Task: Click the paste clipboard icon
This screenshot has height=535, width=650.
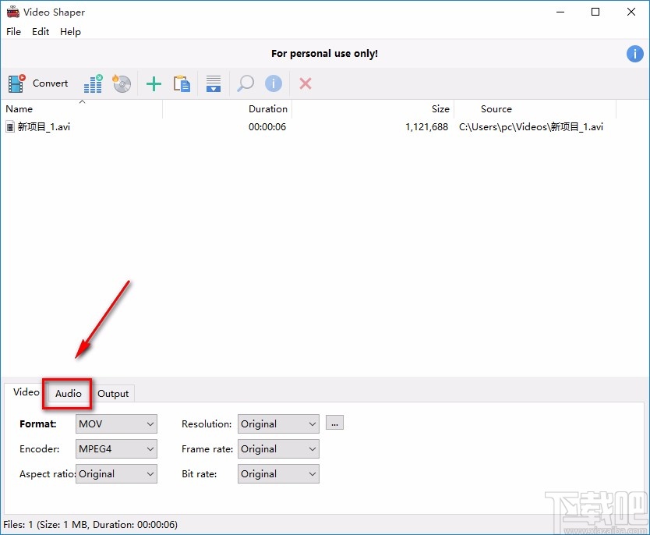Action: [x=182, y=83]
